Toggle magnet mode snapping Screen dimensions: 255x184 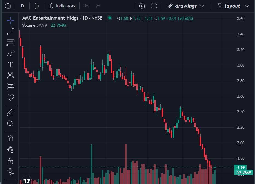pos(10,138)
